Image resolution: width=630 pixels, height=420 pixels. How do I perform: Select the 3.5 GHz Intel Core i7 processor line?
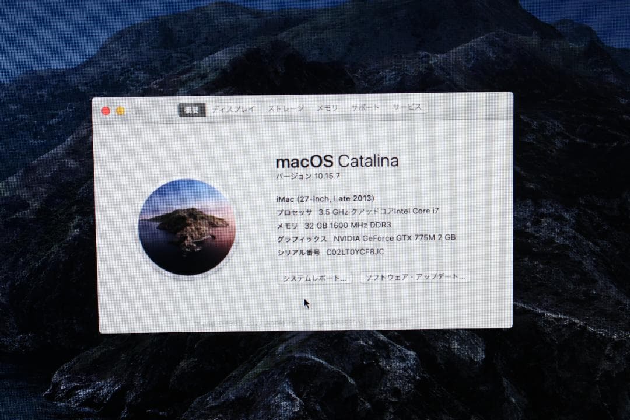point(357,211)
